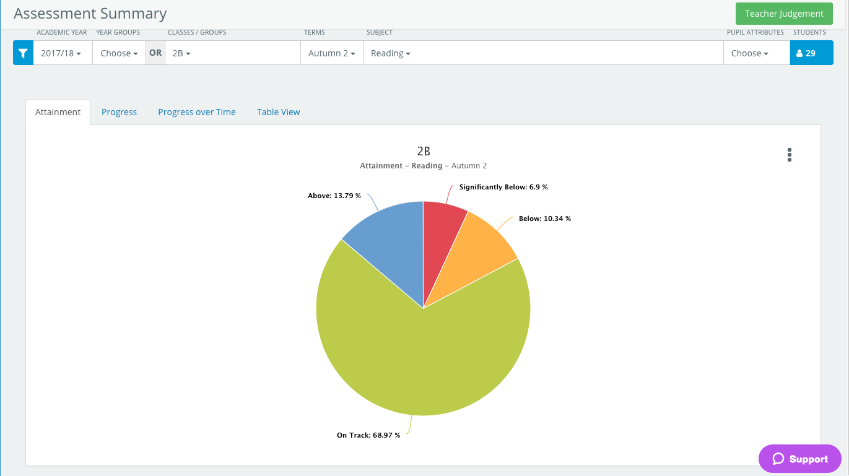Screen dimensions: 849x476
Task: Open the academic year 2017/18 dropdown
Action: click(62, 53)
